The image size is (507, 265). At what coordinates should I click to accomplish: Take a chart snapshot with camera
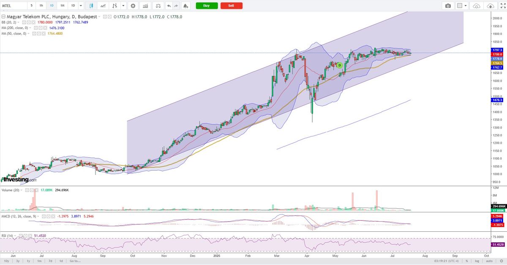point(448,6)
